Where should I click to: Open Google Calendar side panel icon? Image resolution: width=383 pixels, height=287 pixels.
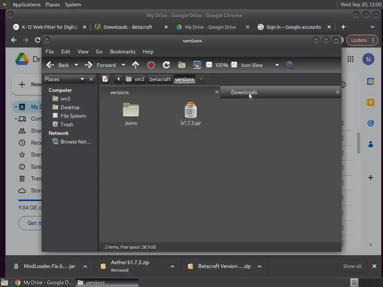(x=371, y=81)
